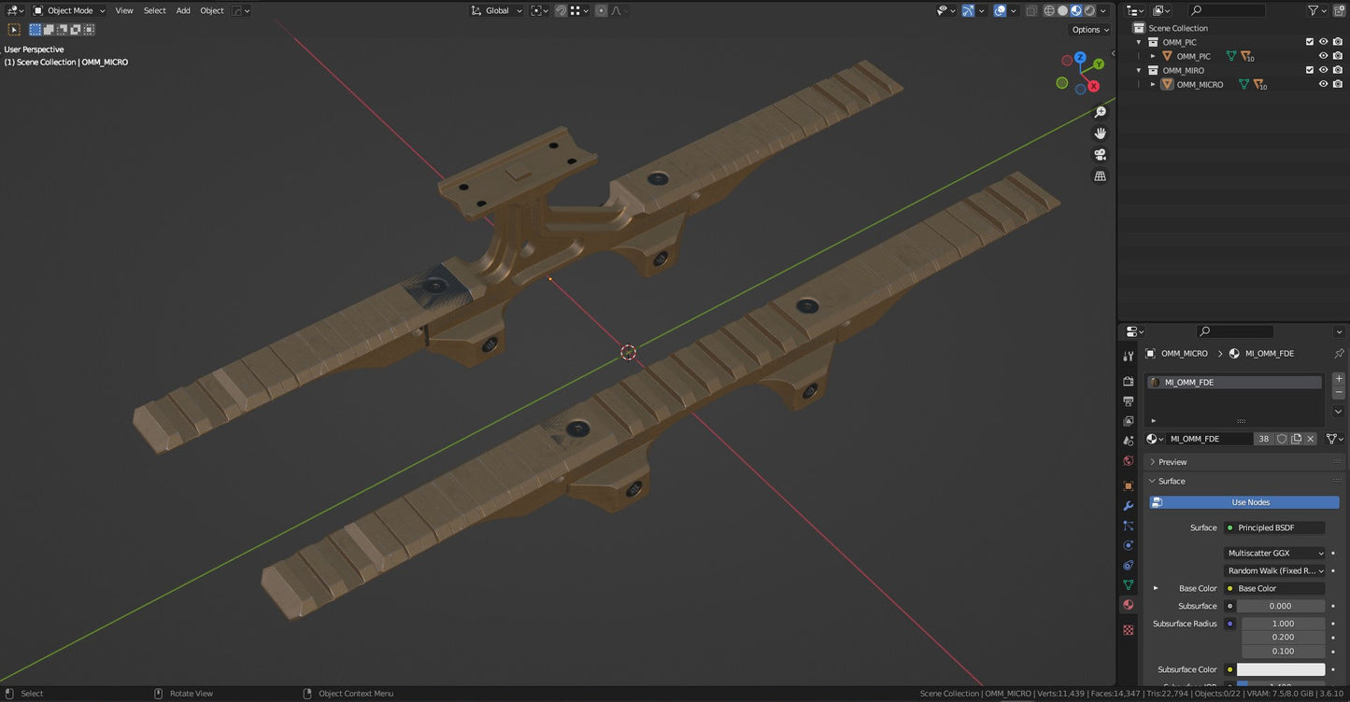This screenshot has height=702, width=1350.
Task: Click the Subsurface Color white swatch
Action: [1281, 669]
